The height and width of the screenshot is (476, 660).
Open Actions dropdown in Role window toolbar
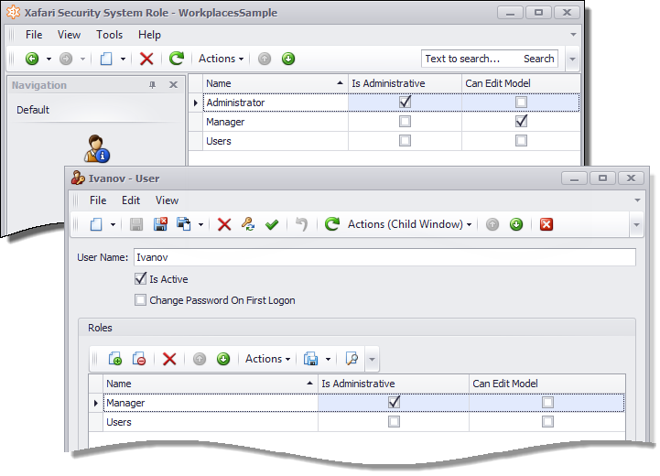221,59
